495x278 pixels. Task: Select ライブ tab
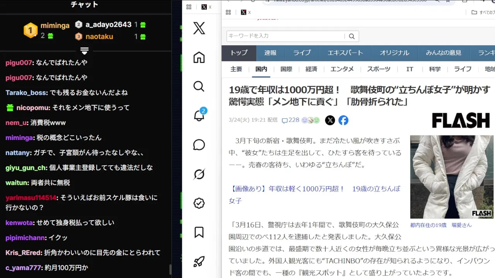coord(302,53)
